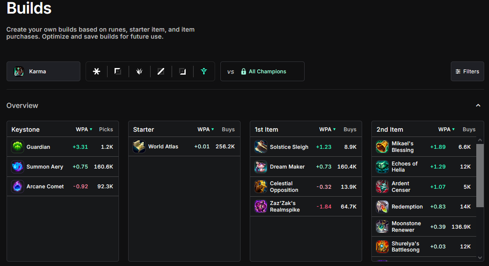Select the Arcane Comet name text

45,187
